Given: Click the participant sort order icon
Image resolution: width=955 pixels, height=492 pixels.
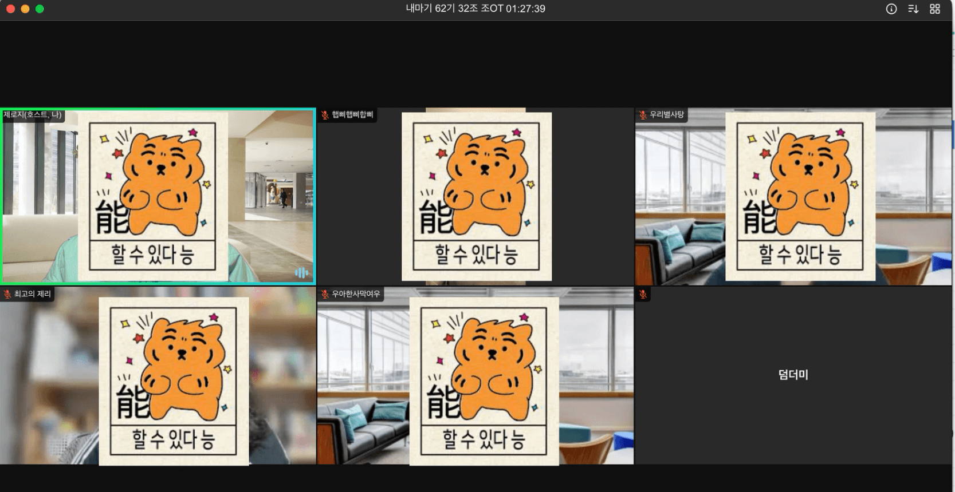Looking at the screenshot, I should point(913,9).
